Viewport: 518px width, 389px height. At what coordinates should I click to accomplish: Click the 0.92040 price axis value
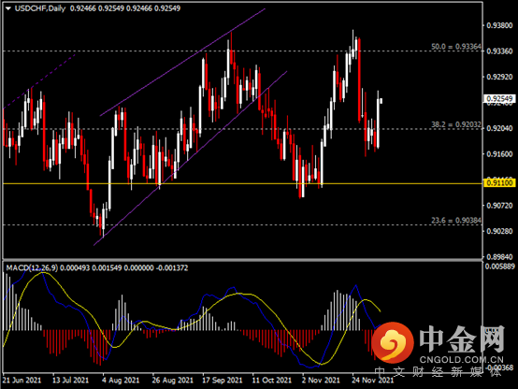pos(499,128)
